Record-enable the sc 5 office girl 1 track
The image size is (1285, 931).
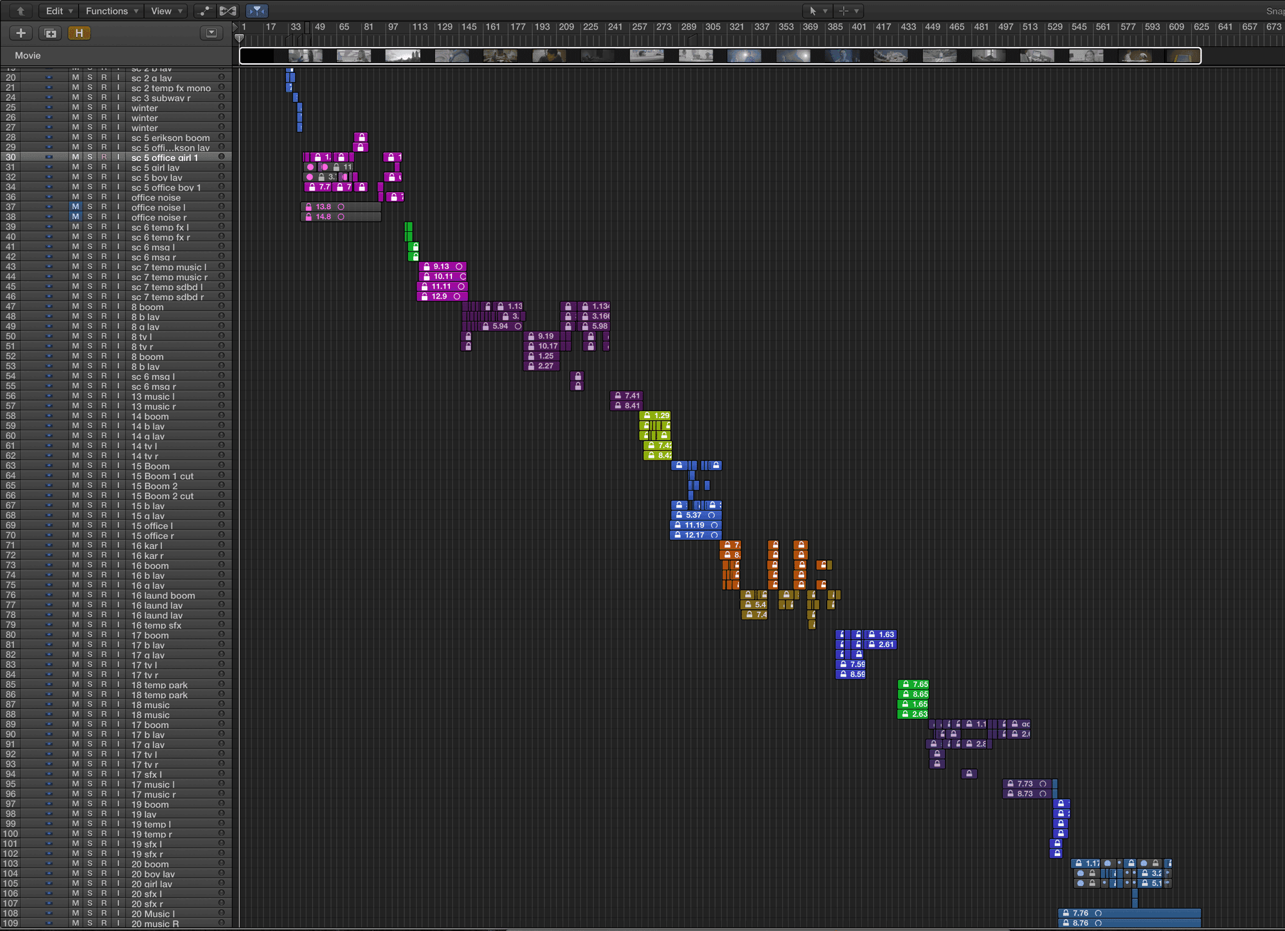click(x=104, y=157)
